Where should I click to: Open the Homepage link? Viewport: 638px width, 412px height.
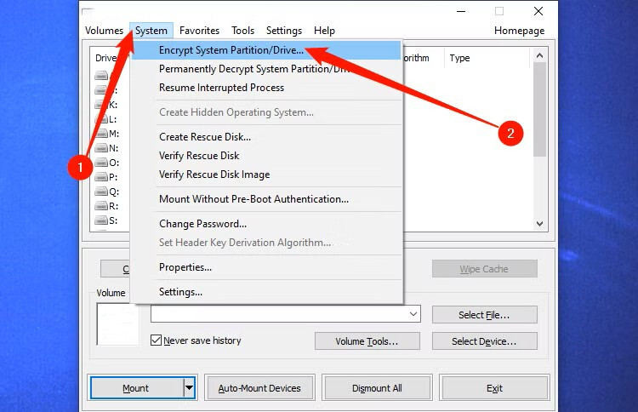click(x=519, y=31)
